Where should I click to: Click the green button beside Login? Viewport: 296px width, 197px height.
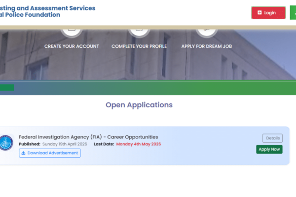[293, 13]
